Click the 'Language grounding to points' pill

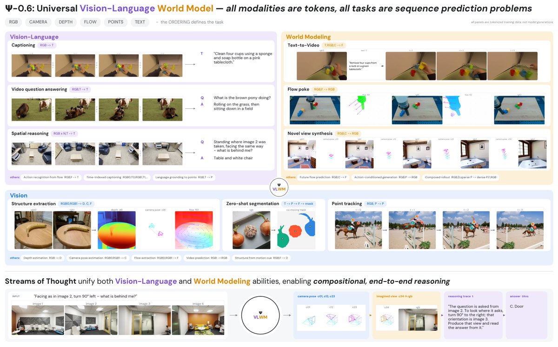click(184, 177)
